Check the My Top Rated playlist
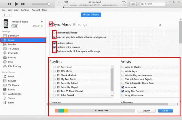 click(x=54, y=79)
